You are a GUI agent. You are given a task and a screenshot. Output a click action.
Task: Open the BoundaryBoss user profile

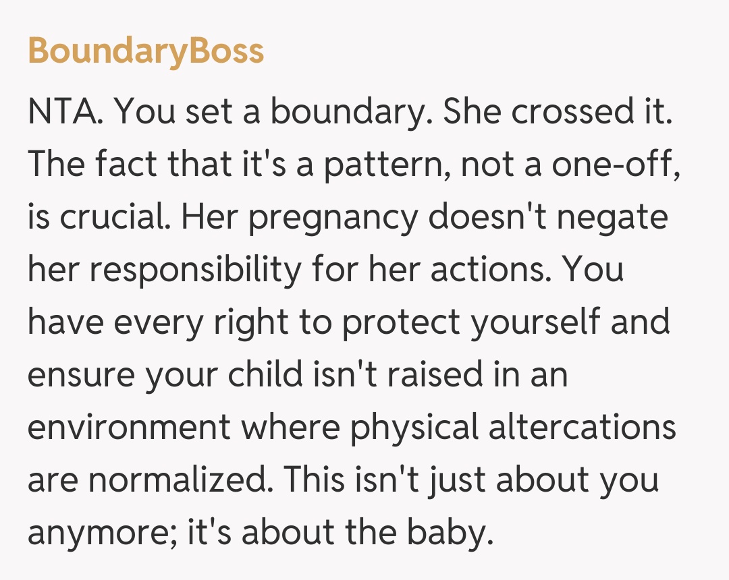(x=146, y=51)
